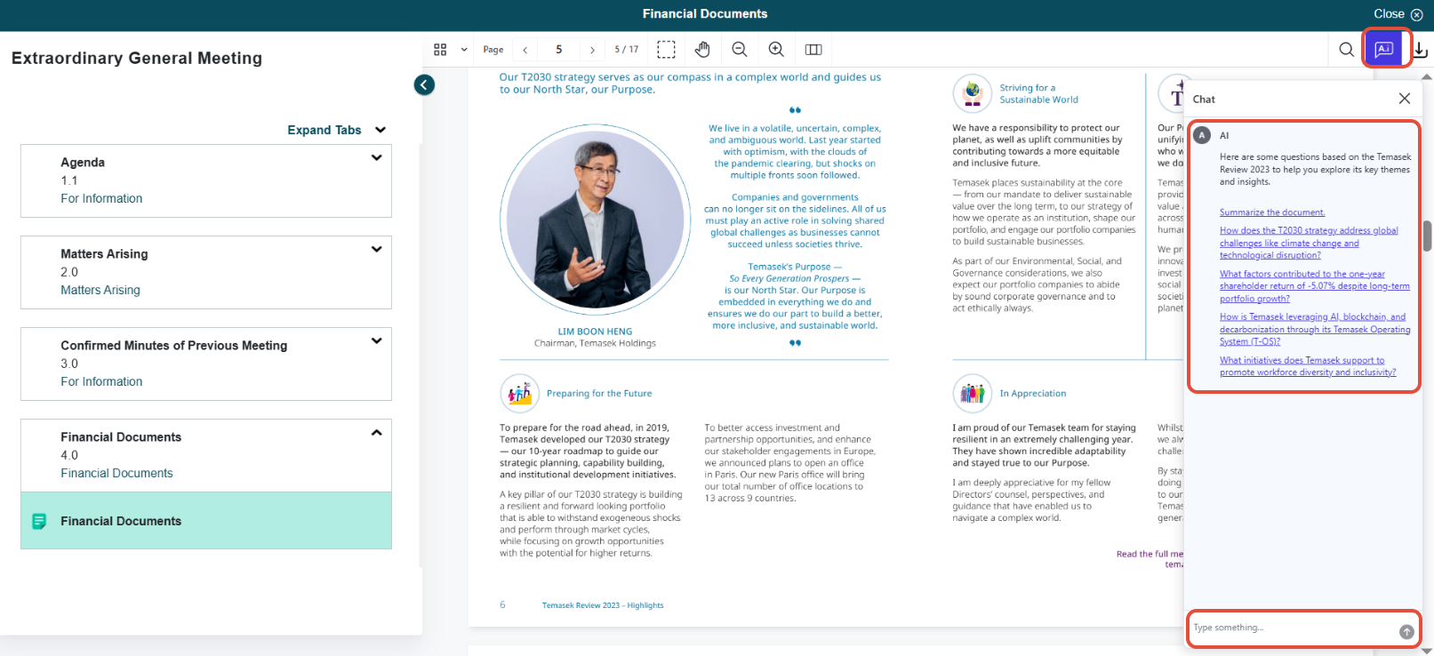1434x656 pixels.
Task: Click the 'LIM BOON HENG' caption
Action: point(595,332)
